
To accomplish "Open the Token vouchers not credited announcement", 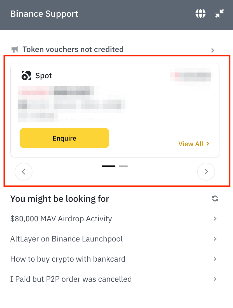I will tap(73, 49).
